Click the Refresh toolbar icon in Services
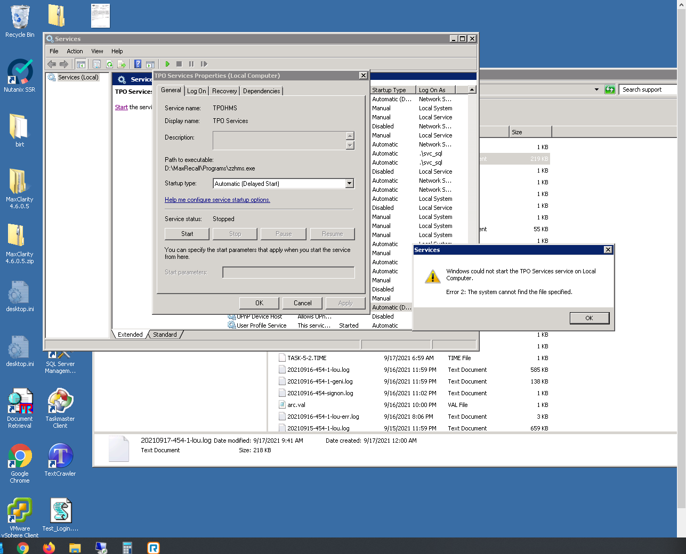 [x=109, y=64]
